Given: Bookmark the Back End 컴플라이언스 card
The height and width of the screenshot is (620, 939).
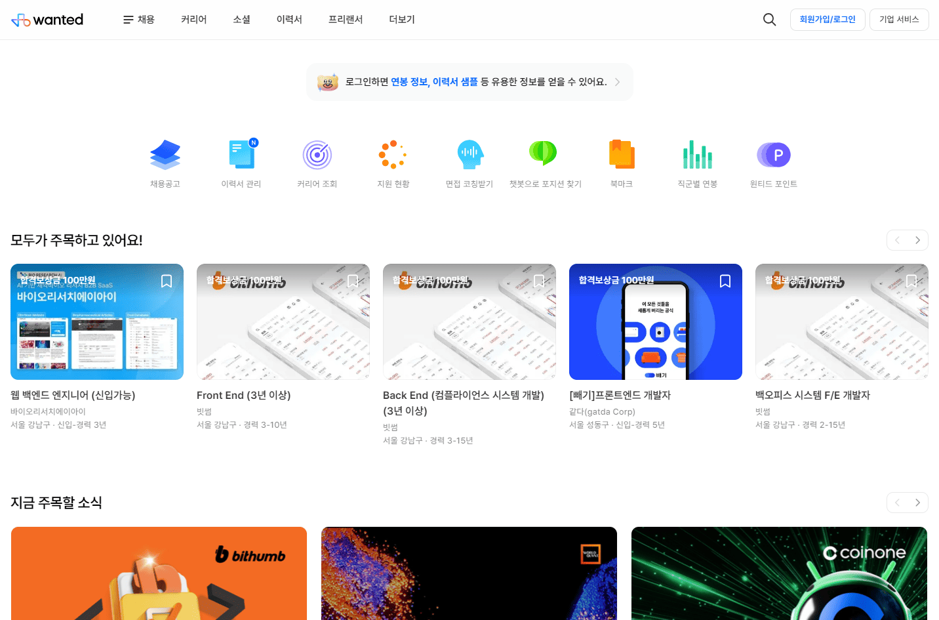Looking at the screenshot, I should [539, 281].
